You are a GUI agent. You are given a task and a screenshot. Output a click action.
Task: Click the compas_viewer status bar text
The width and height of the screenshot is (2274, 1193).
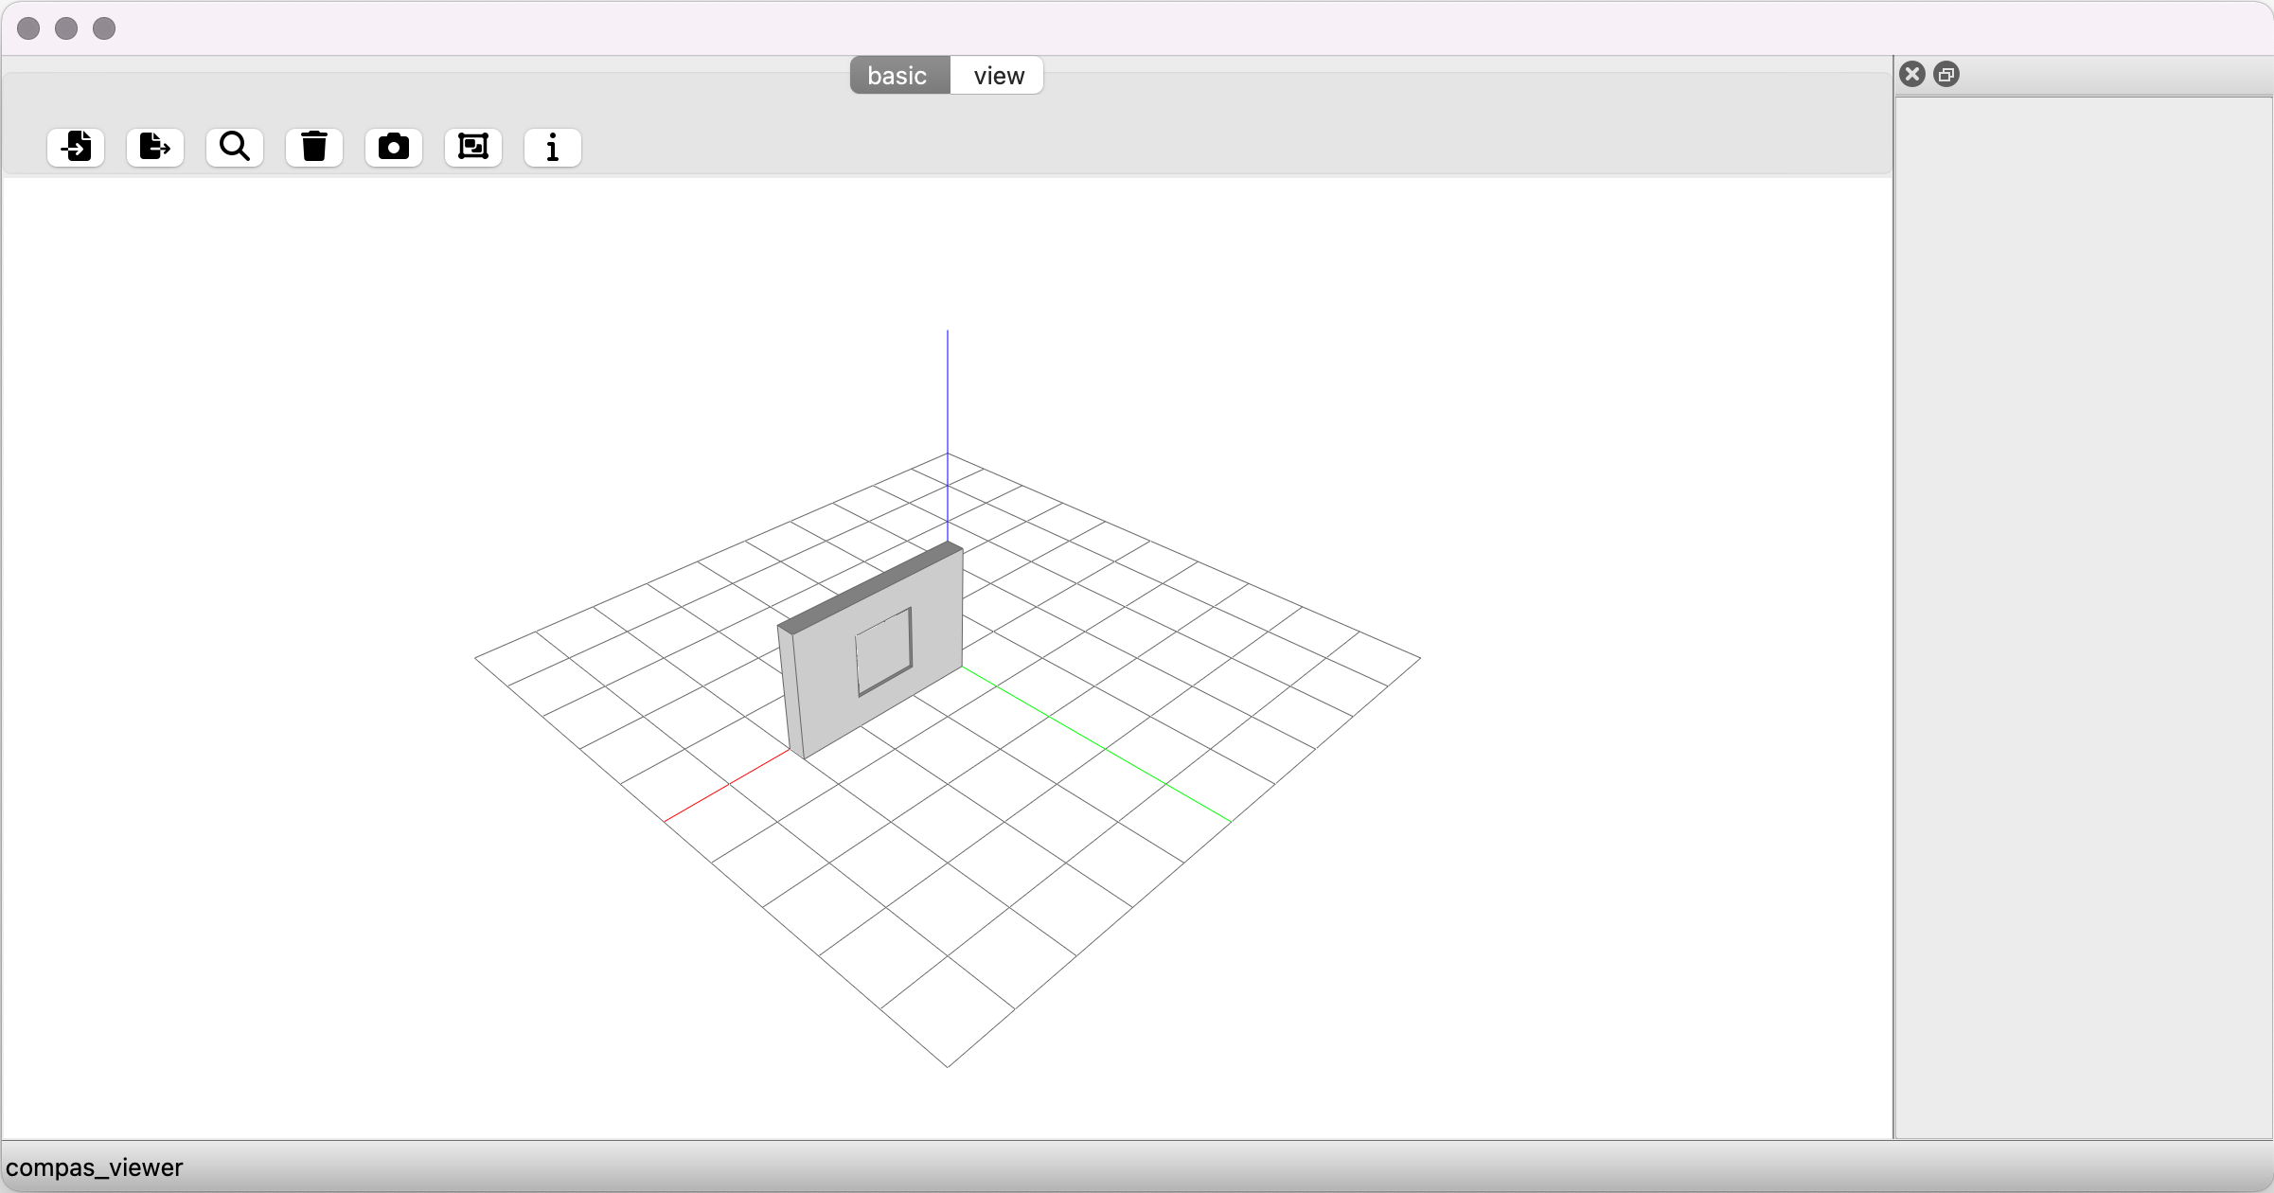point(94,1167)
